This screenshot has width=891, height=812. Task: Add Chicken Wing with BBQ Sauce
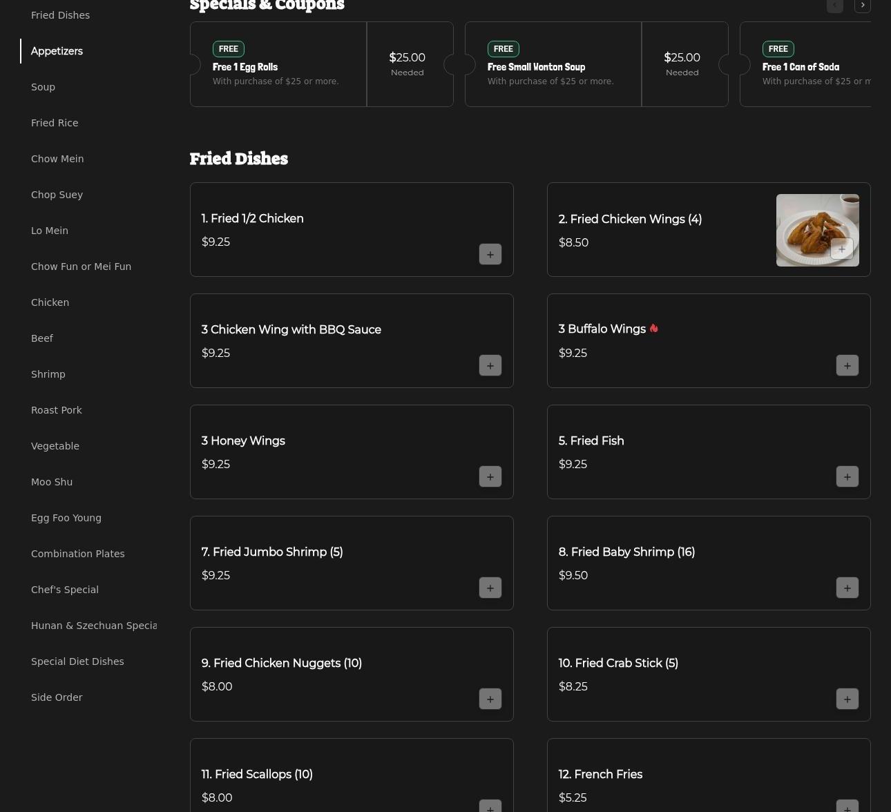490,365
